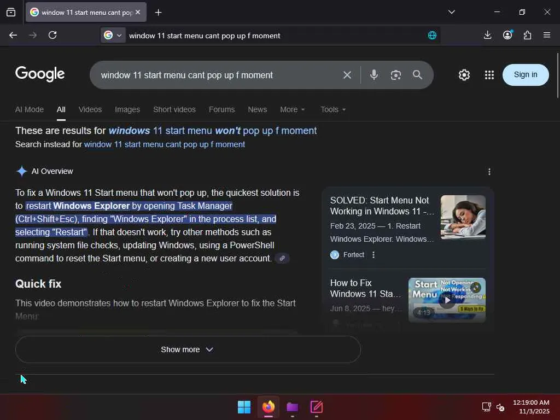Go back to previous page
The width and height of the screenshot is (560, 420).
point(13,35)
